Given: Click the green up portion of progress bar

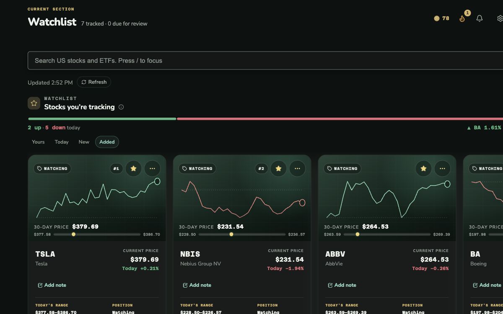Looking at the screenshot, I should click(x=102, y=119).
